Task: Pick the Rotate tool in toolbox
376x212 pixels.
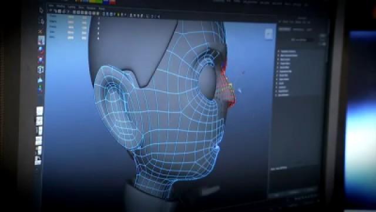Action: click(41, 50)
